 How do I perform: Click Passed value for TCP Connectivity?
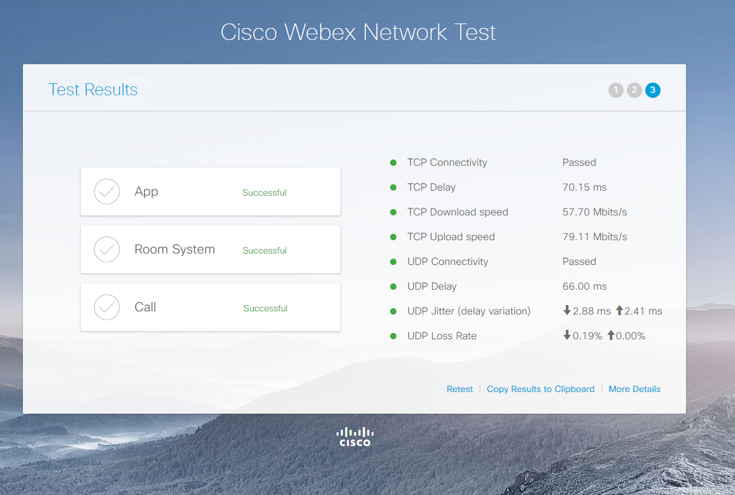(x=579, y=162)
